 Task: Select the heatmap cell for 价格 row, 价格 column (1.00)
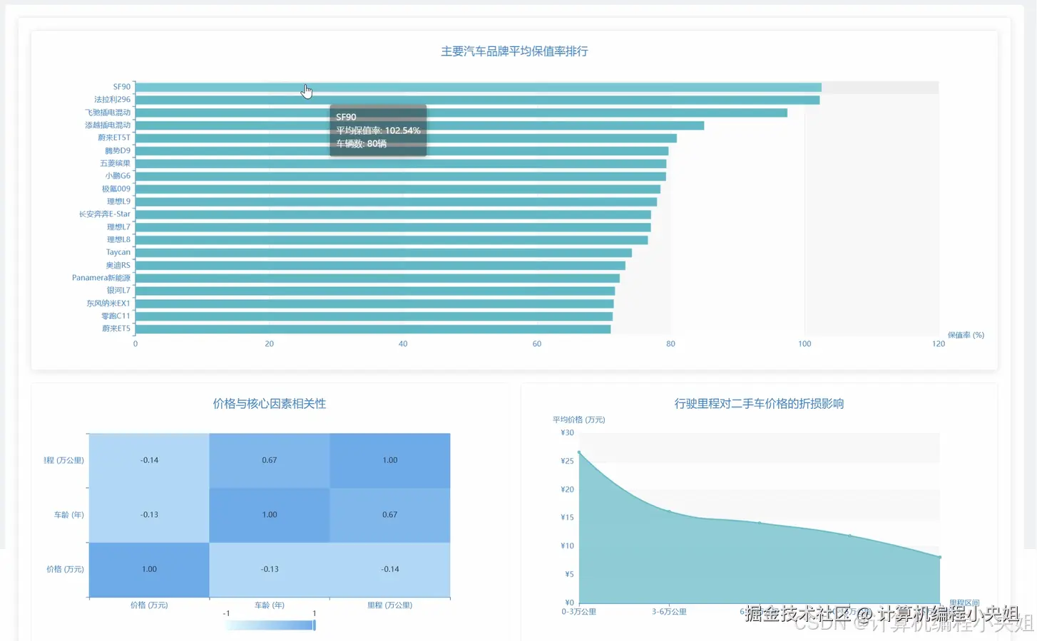coord(149,570)
